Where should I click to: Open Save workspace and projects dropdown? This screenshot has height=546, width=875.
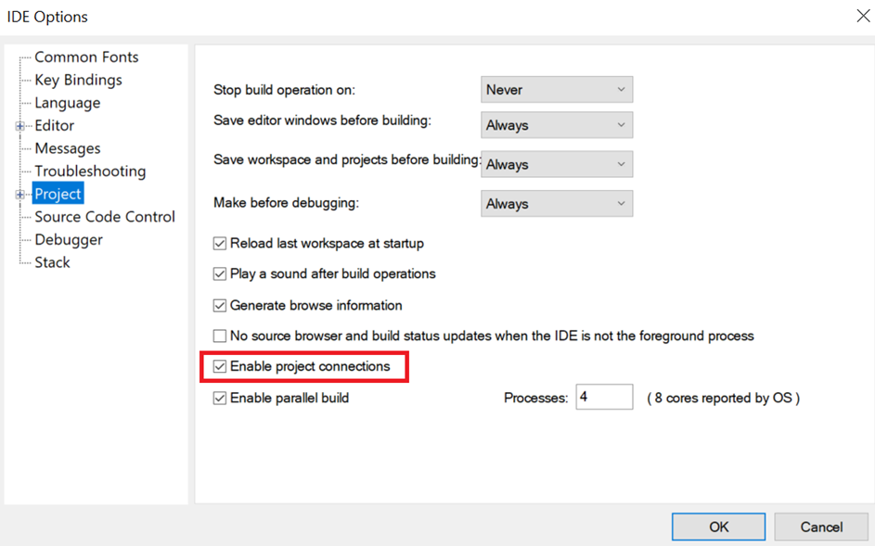pyautogui.click(x=557, y=164)
